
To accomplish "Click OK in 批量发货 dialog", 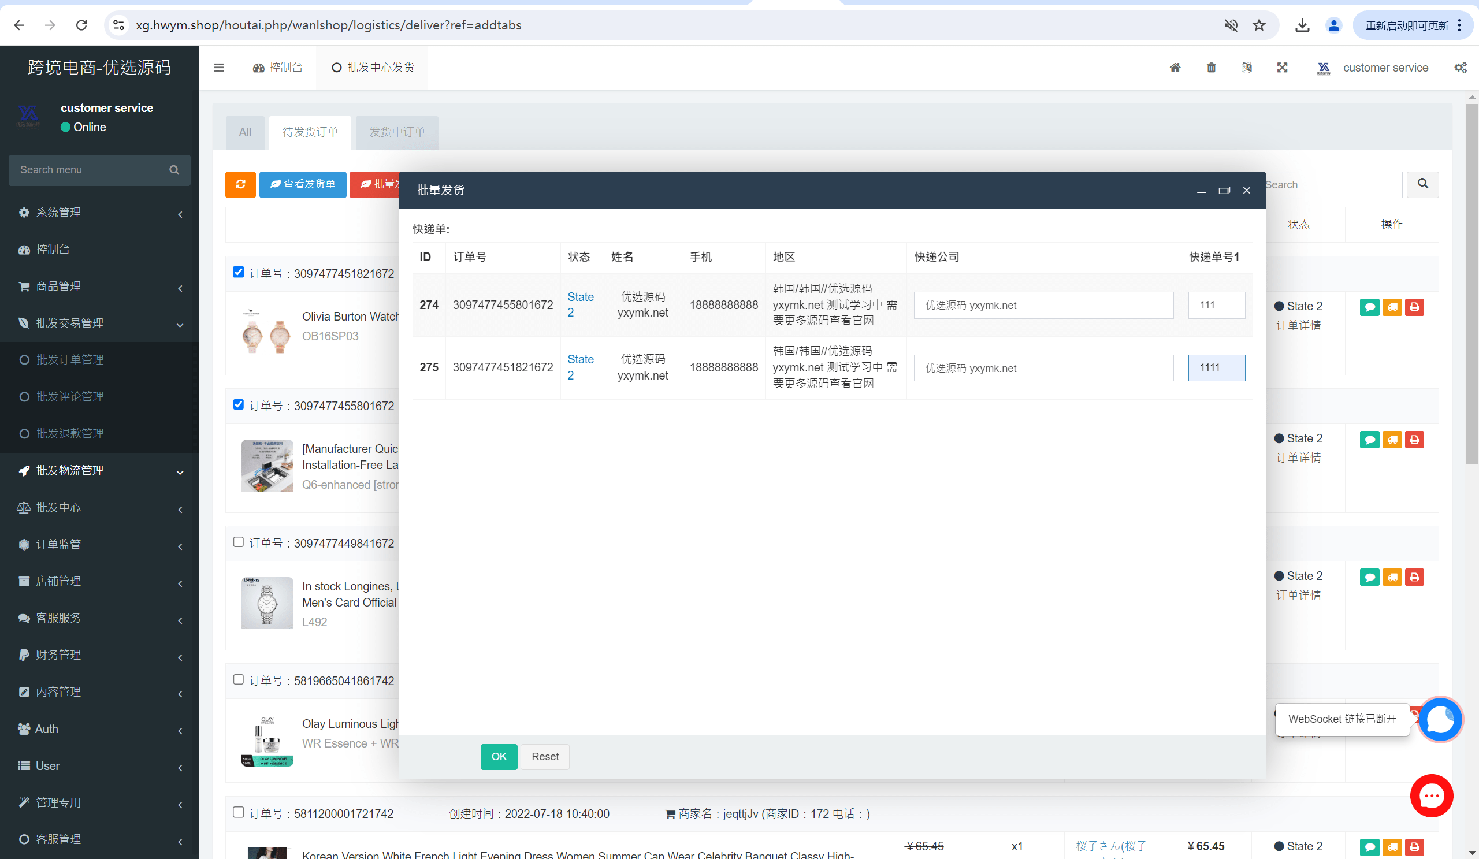I will [x=499, y=757].
